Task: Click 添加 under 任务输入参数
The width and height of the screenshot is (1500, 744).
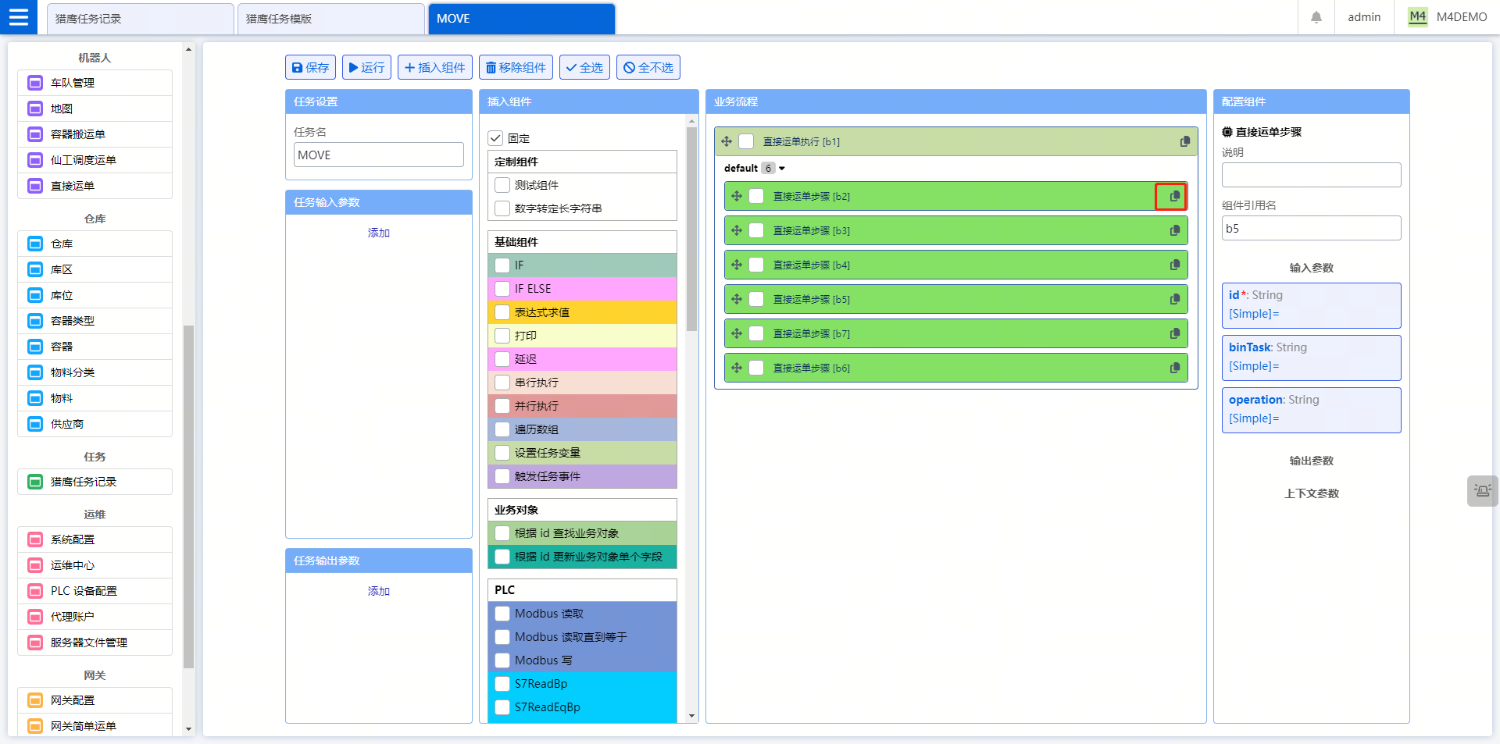Action: click(379, 233)
